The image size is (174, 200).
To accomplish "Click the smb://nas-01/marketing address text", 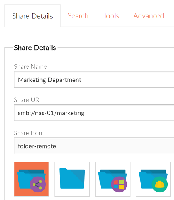I will 51,113.
